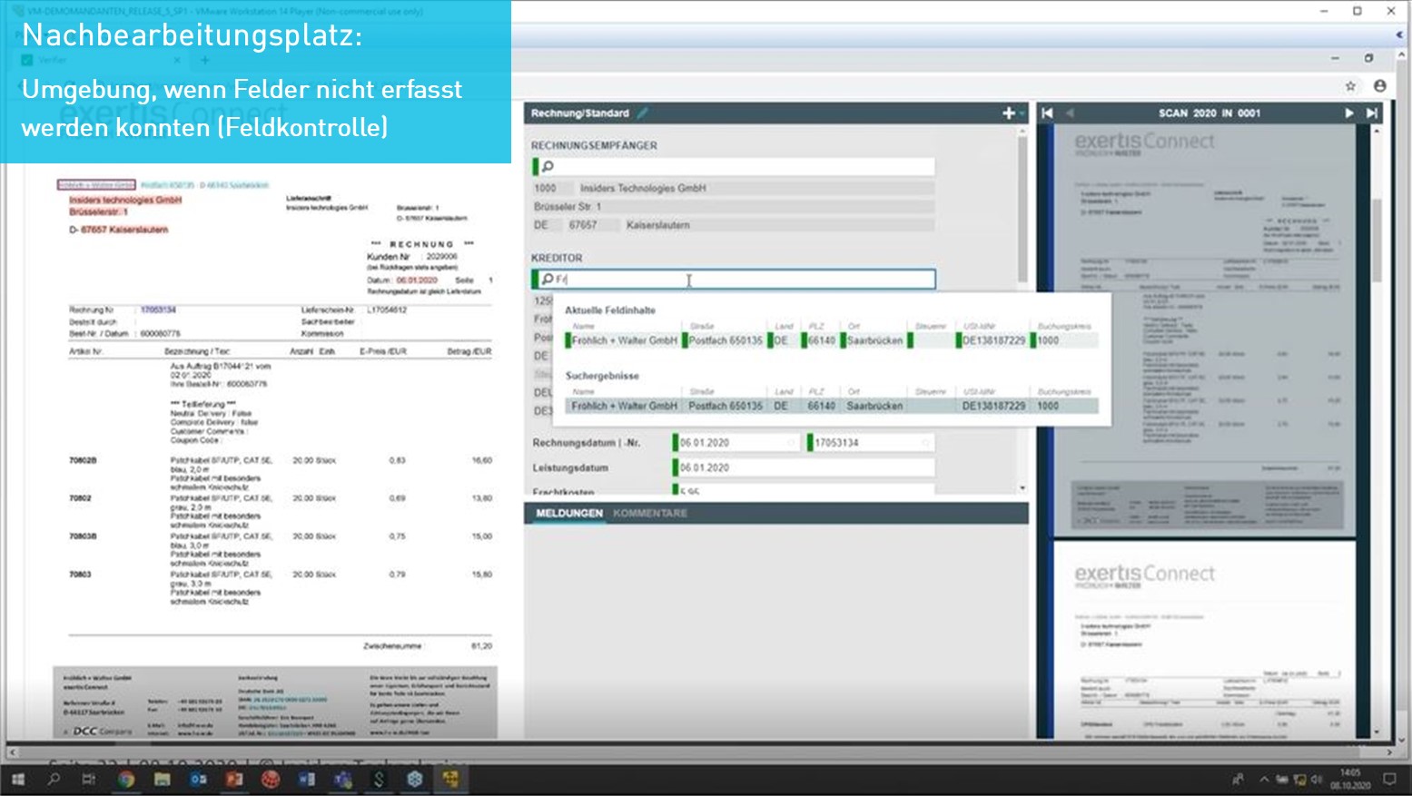Select Fröhlich + Walter GmbH under Suchergebnisse

(625, 407)
